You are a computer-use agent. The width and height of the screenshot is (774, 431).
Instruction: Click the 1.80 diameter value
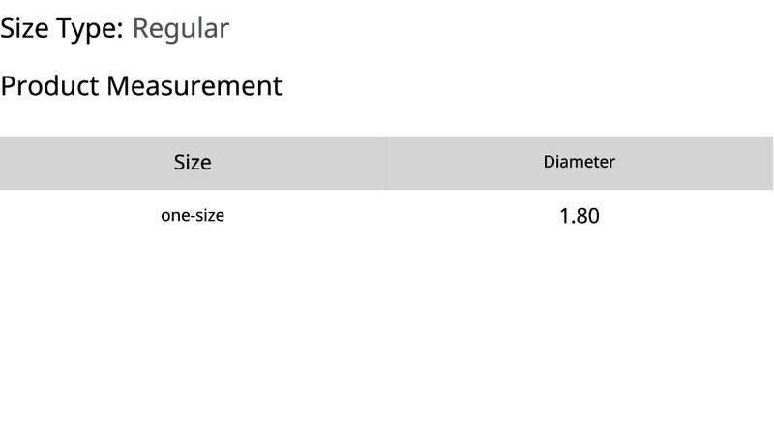[579, 216]
